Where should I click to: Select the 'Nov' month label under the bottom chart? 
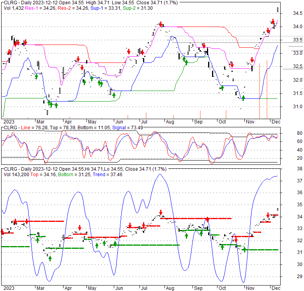[x=250, y=288]
